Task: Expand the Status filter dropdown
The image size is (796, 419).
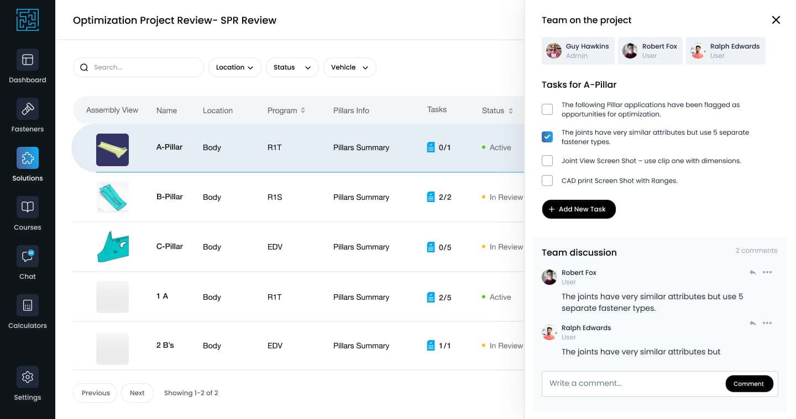Action: click(292, 67)
